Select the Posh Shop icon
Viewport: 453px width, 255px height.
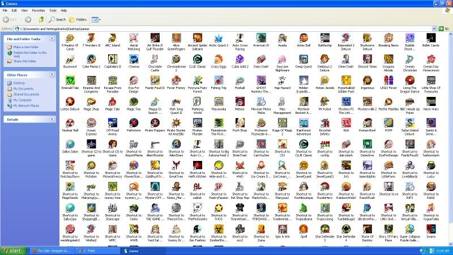pyautogui.click(x=240, y=123)
